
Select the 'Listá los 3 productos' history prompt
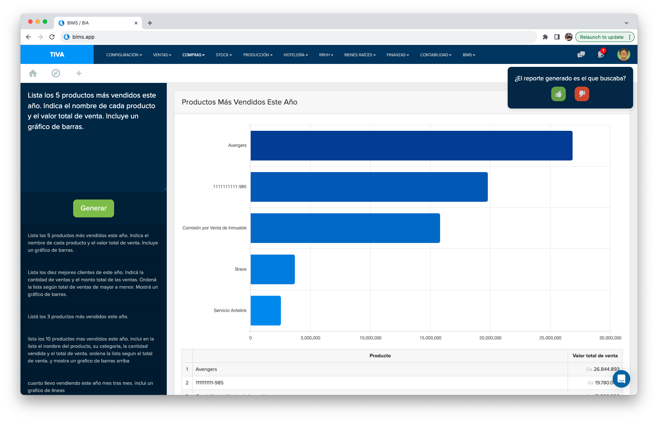pos(78,317)
